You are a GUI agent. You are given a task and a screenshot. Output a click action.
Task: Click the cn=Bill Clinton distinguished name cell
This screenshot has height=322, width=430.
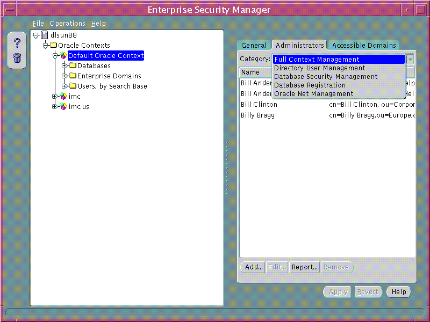point(372,104)
